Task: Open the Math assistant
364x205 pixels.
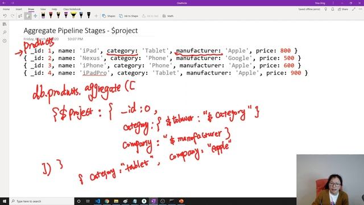Action: (x=168, y=16)
